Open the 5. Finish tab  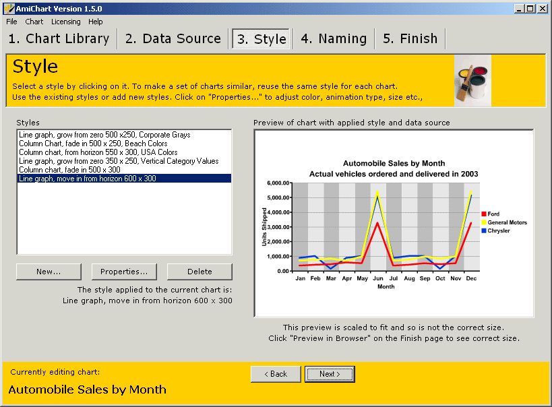point(410,39)
